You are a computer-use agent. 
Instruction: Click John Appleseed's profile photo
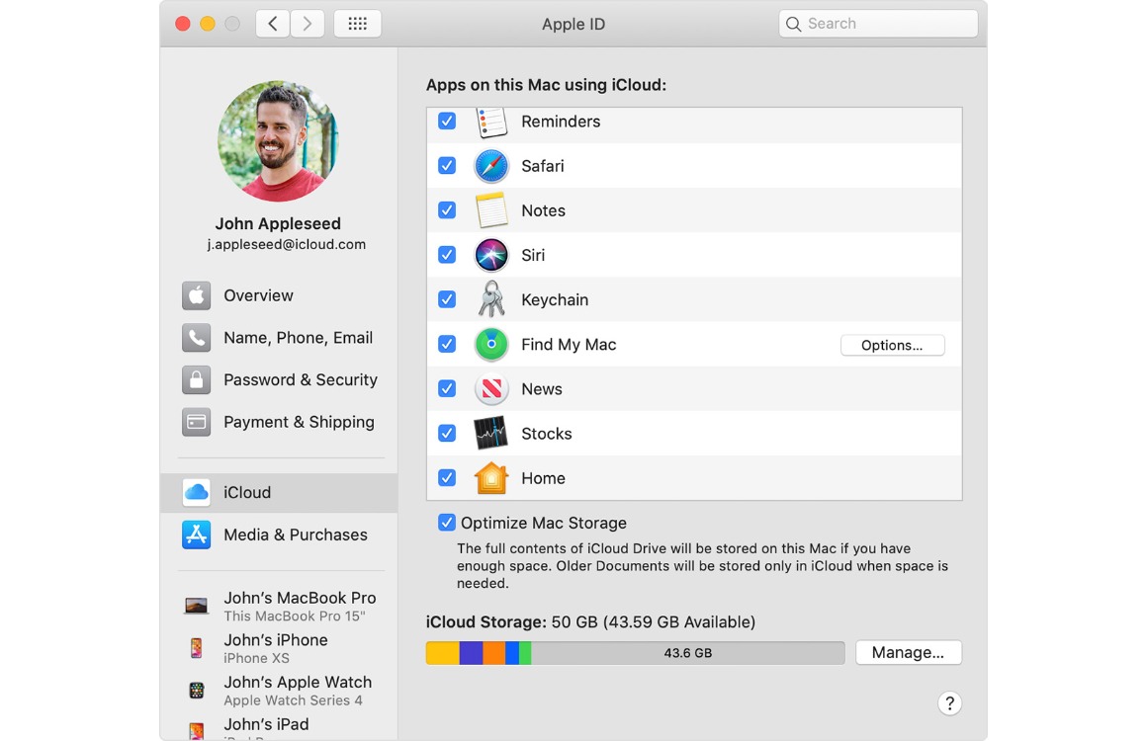tap(278, 141)
